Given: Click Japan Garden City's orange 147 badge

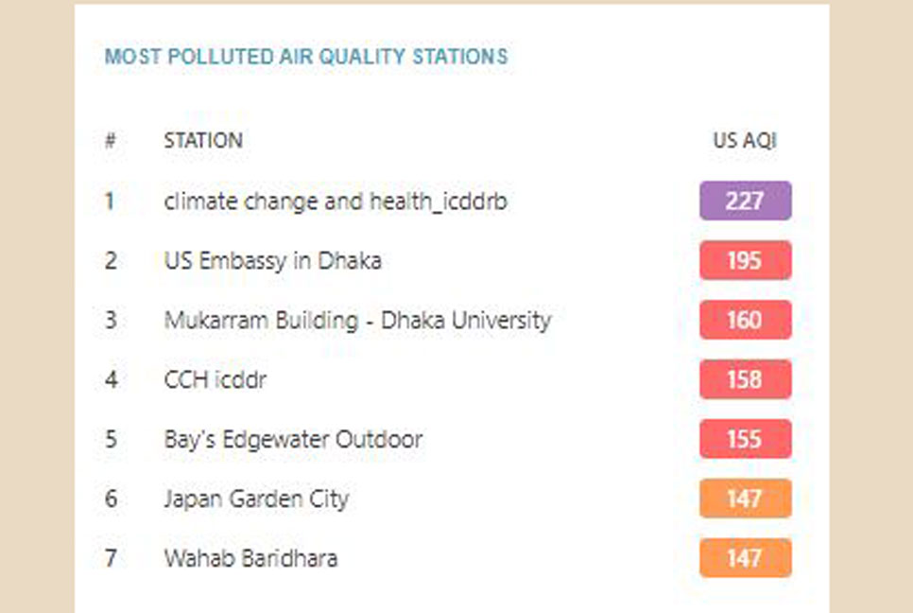Looking at the screenshot, I should tap(746, 499).
